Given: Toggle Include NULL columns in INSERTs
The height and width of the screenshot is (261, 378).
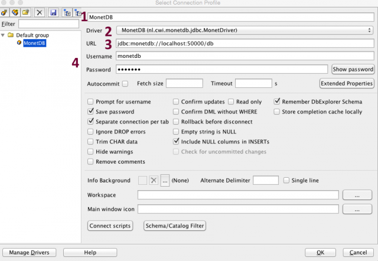Looking at the screenshot, I should [176, 142].
